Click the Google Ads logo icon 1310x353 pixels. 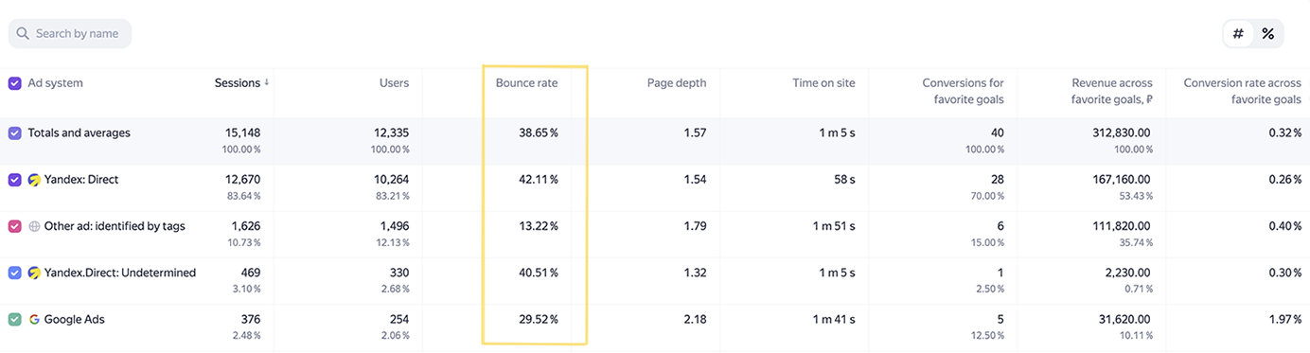[34, 320]
